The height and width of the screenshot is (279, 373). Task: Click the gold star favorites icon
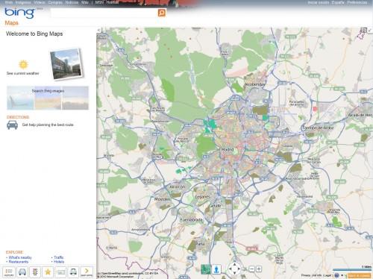click(48, 272)
